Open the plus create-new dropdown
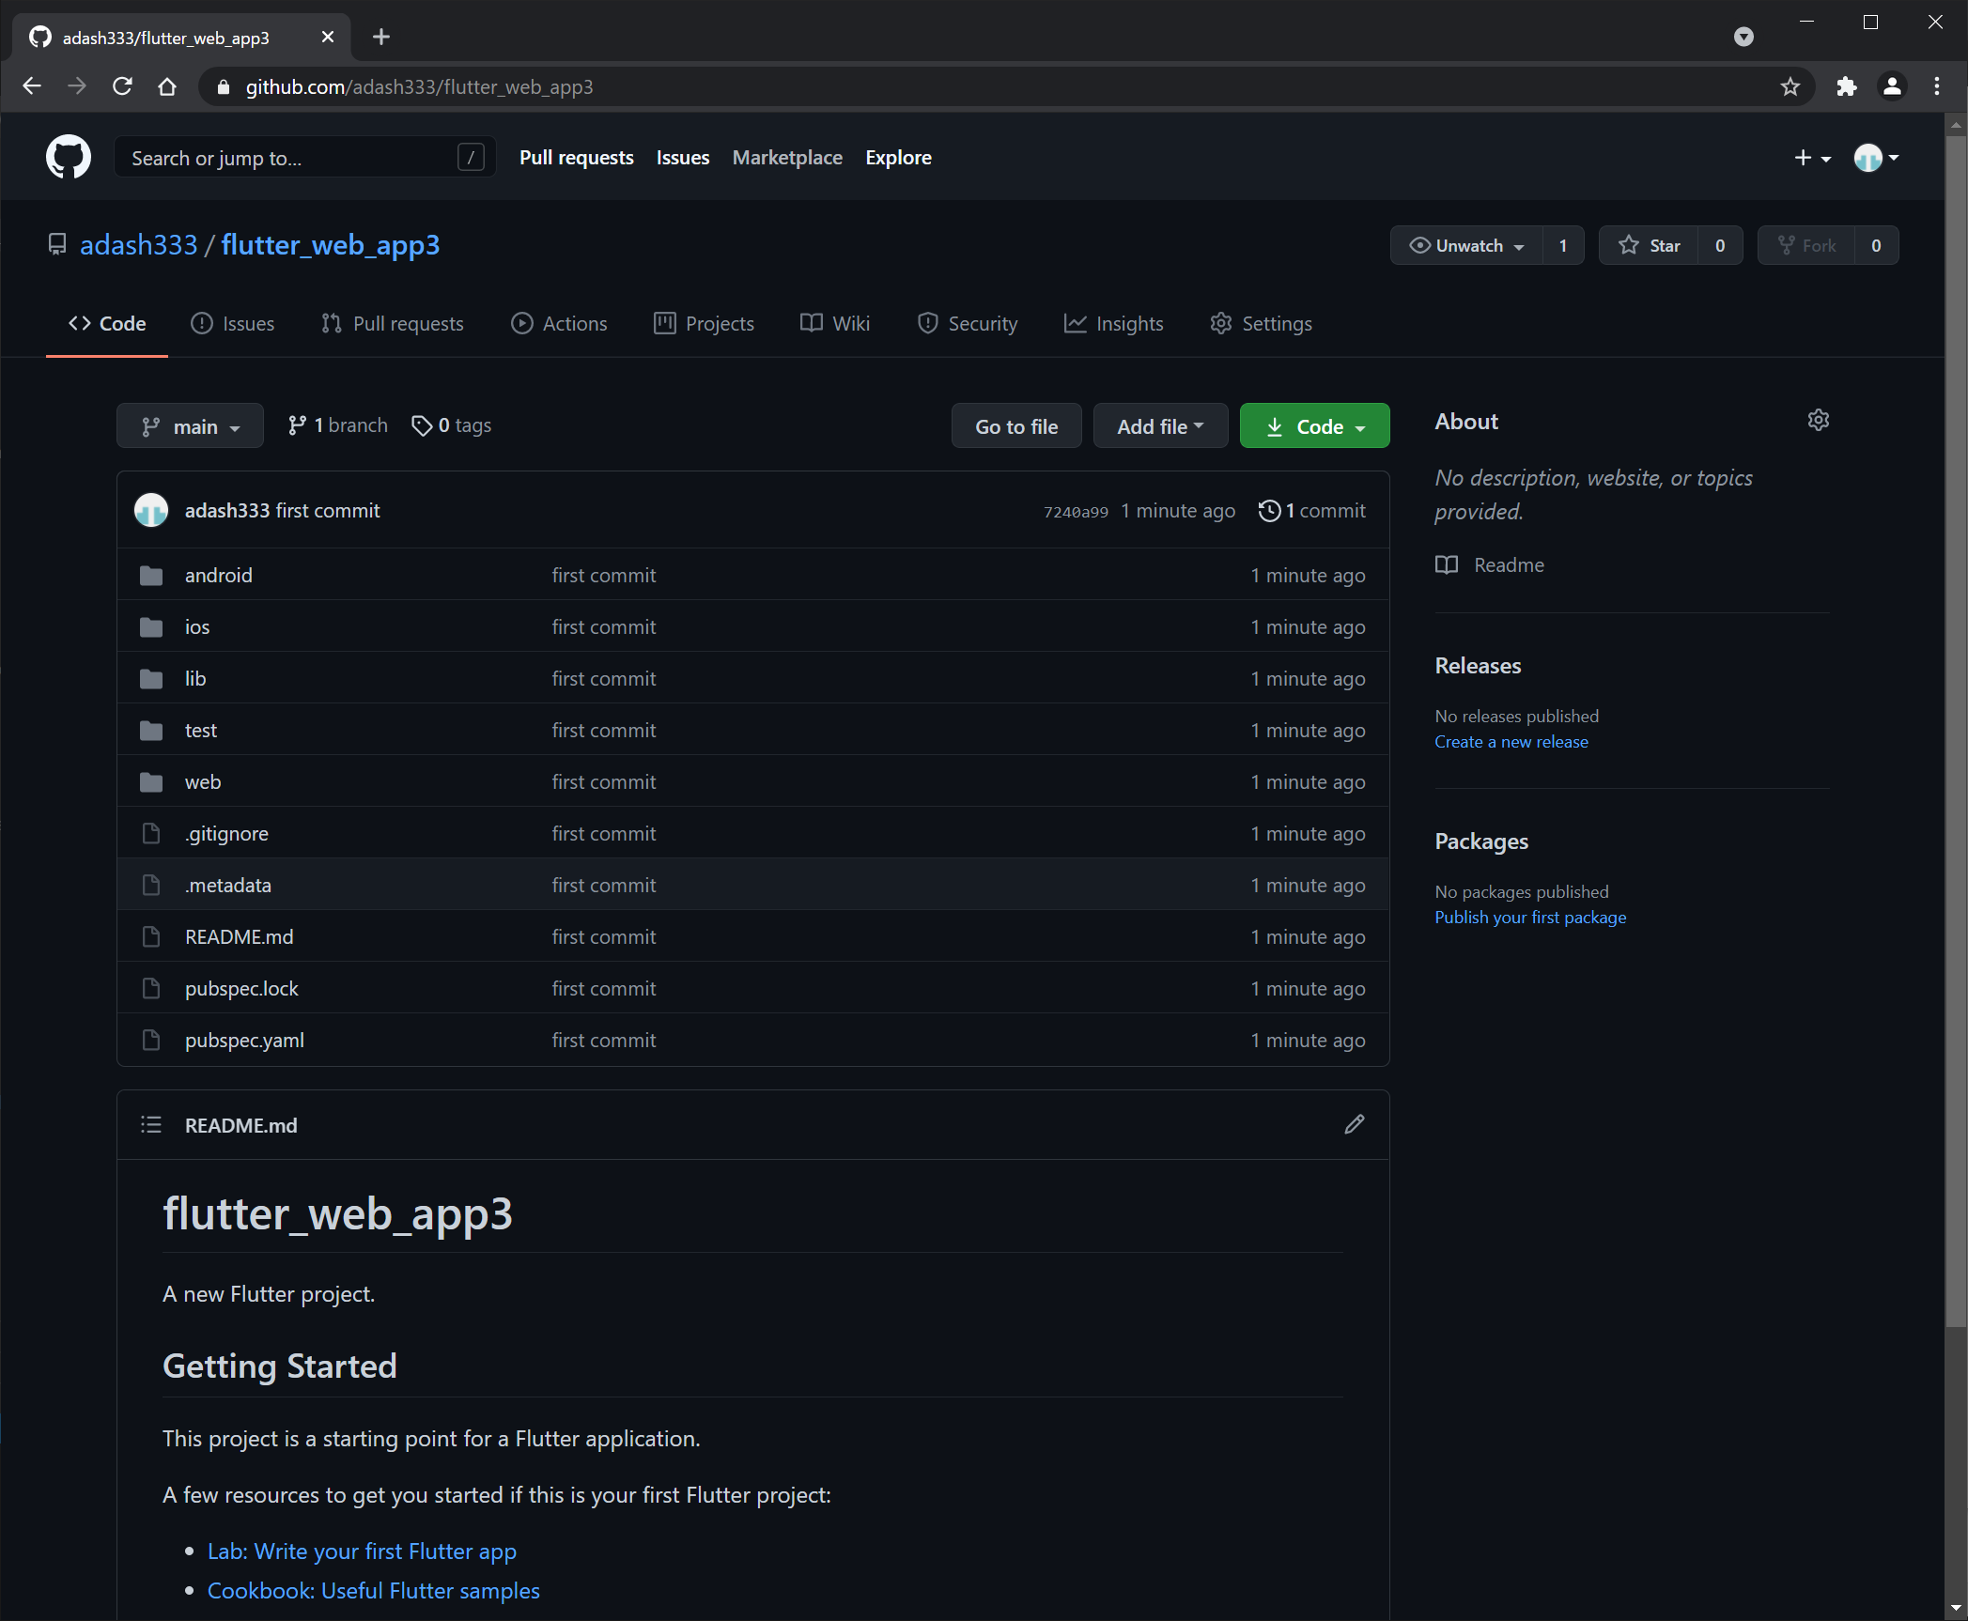 pyautogui.click(x=1812, y=158)
